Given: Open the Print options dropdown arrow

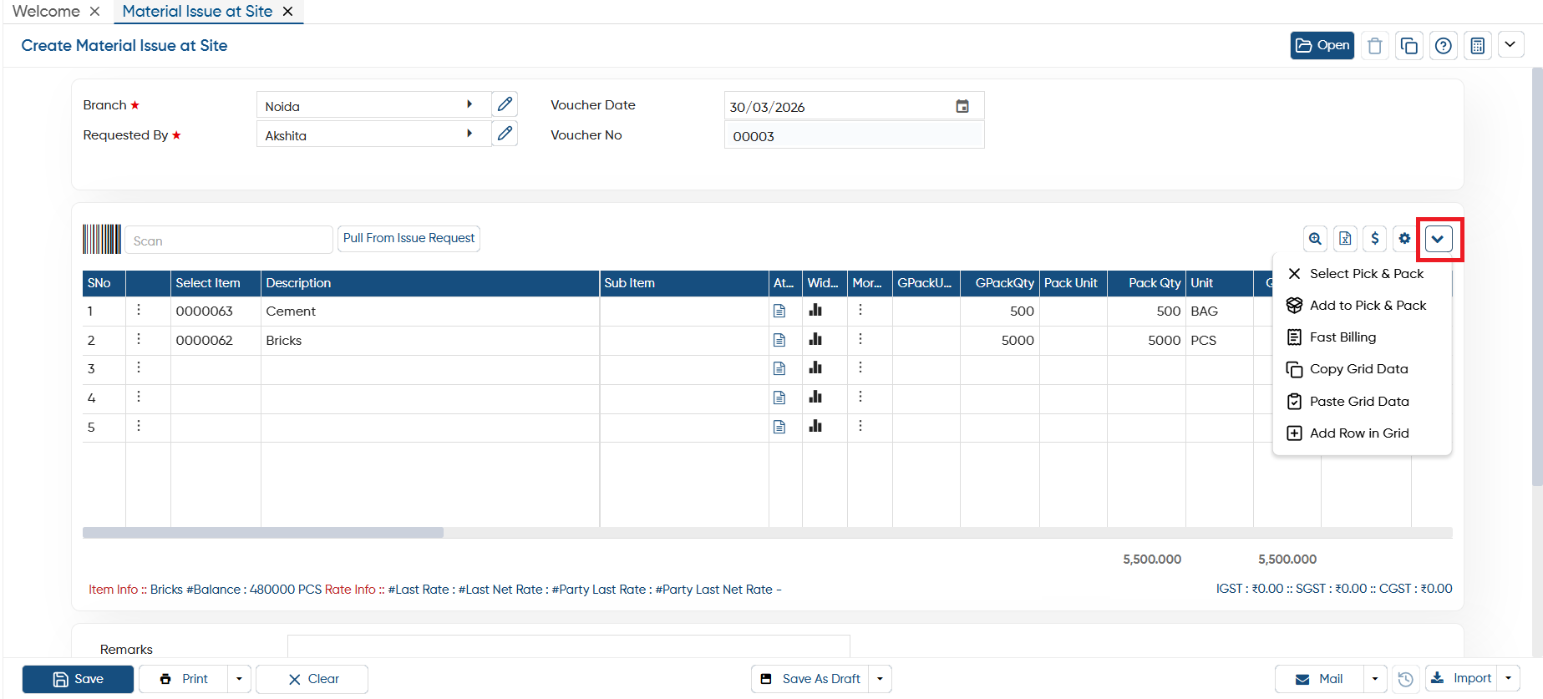Looking at the screenshot, I should pos(239,679).
